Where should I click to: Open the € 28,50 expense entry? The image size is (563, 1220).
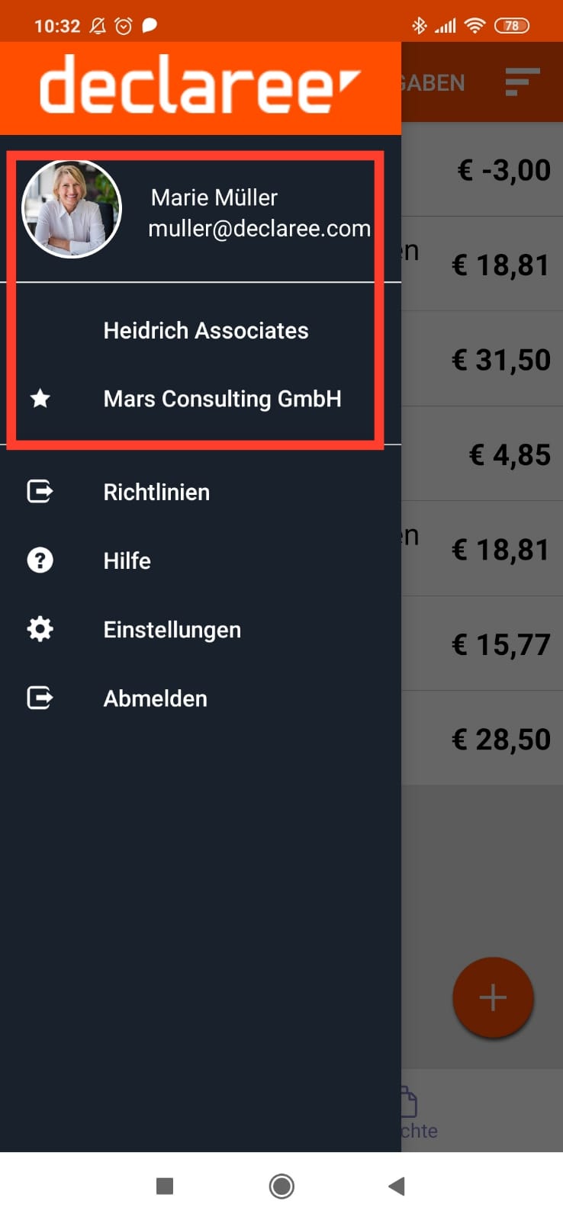pos(482,738)
